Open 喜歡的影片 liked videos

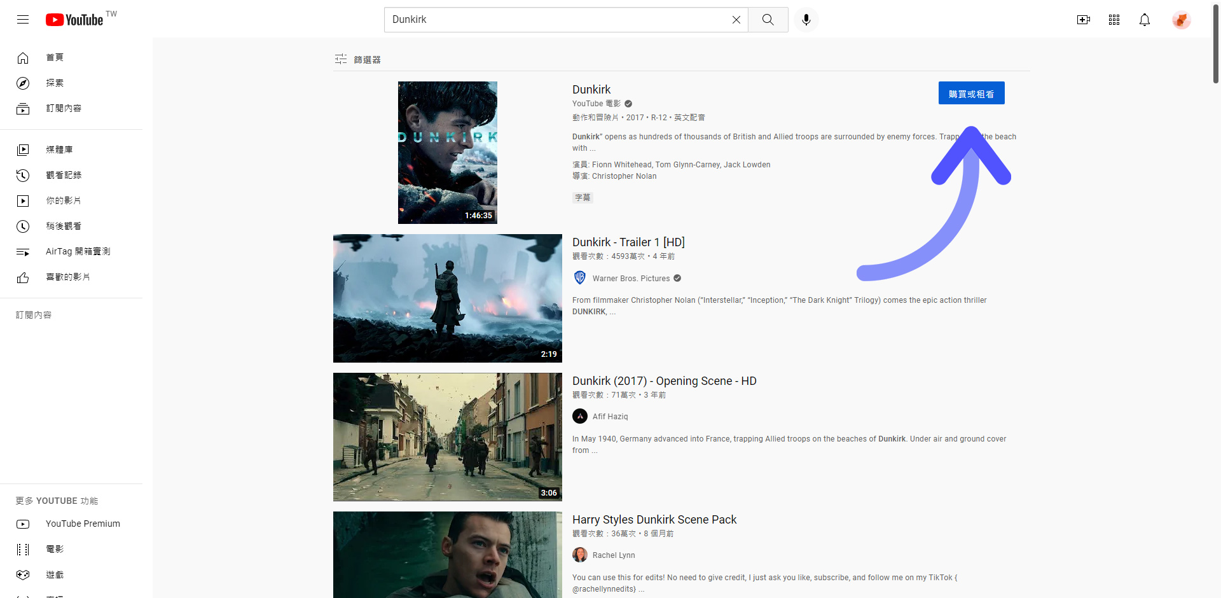coord(71,277)
